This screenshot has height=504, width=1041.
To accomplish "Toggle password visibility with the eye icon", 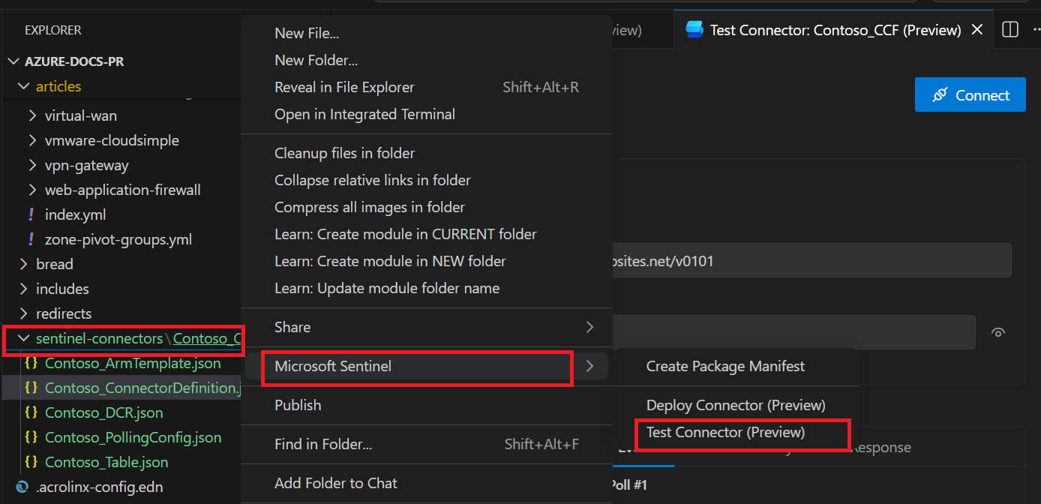I will pos(997,333).
